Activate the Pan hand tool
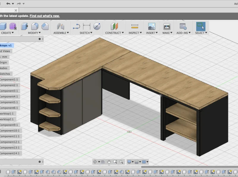Image resolution: width=238 pixels, height=177 pixels. [109, 162]
